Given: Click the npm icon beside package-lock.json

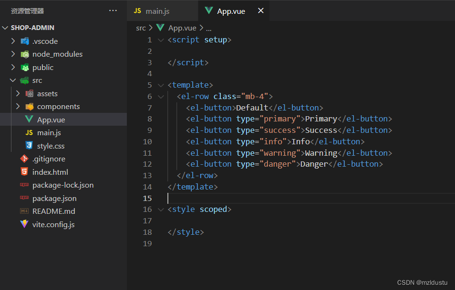Looking at the screenshot, I should point(24,185).
